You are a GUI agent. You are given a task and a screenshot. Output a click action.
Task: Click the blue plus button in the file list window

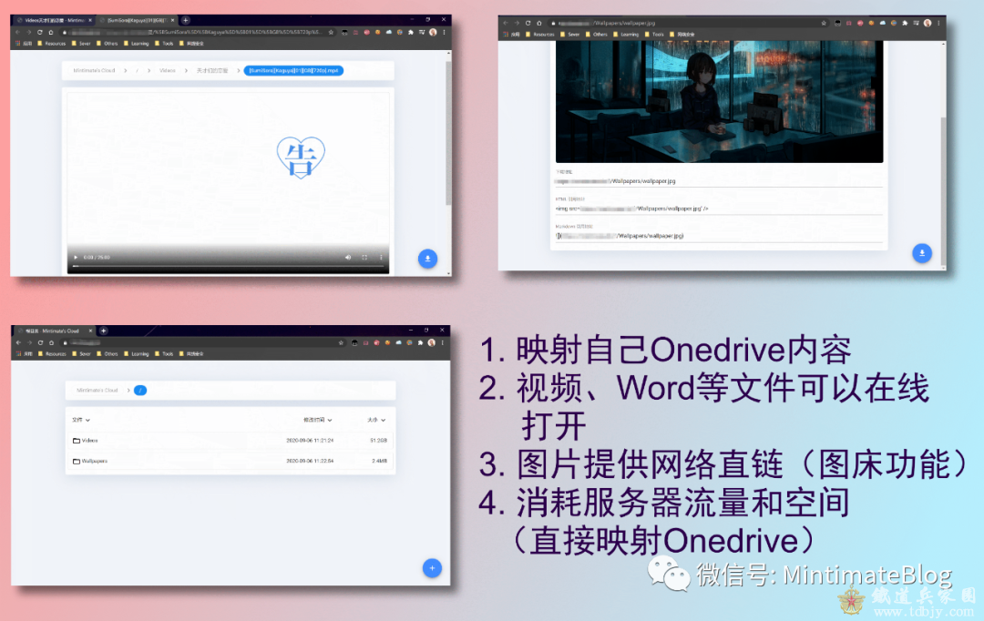[432, 568]
